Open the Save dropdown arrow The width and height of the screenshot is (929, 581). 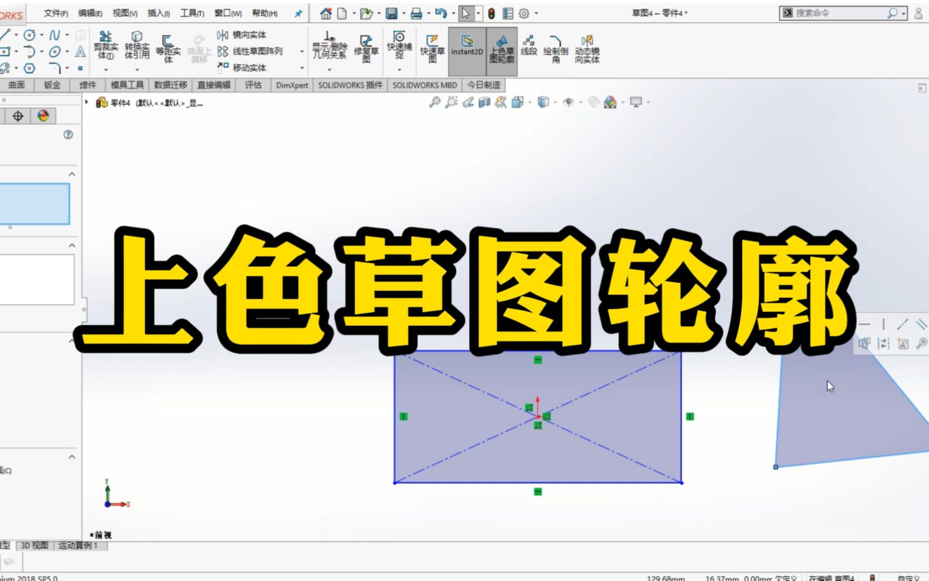click(403, 13)
